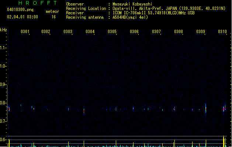Viewport: 232px width, 147px height.
Task: Click the meteor label
Action: tap(52, 11)
